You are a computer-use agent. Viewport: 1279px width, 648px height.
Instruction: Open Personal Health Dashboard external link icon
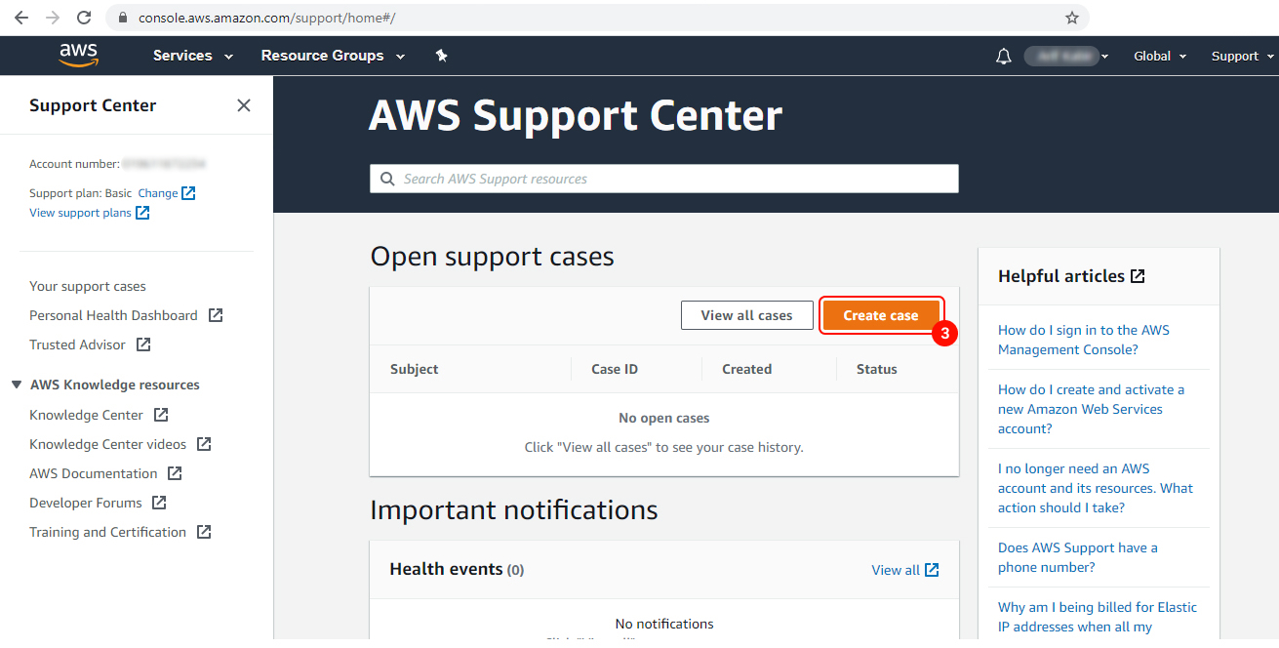tap(217, 314)
